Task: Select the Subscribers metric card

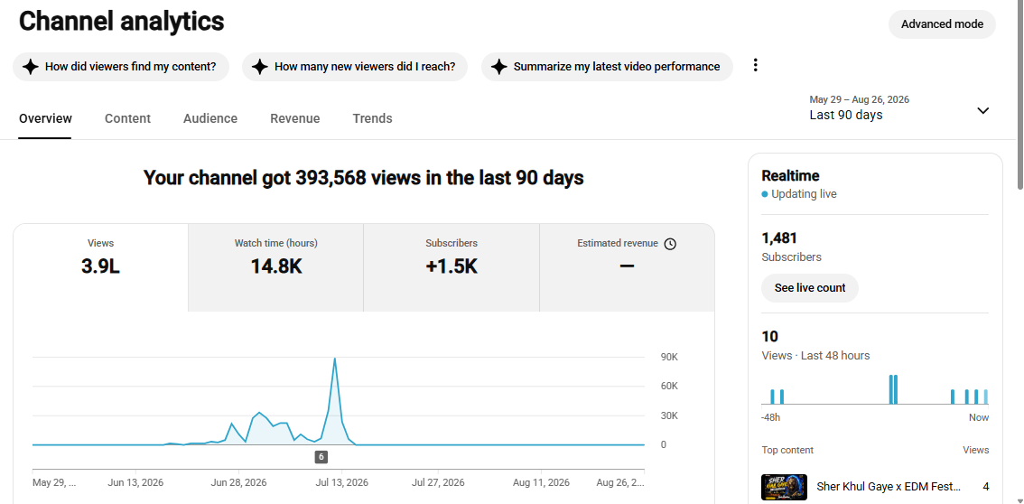Action: (x=451, y=267)
